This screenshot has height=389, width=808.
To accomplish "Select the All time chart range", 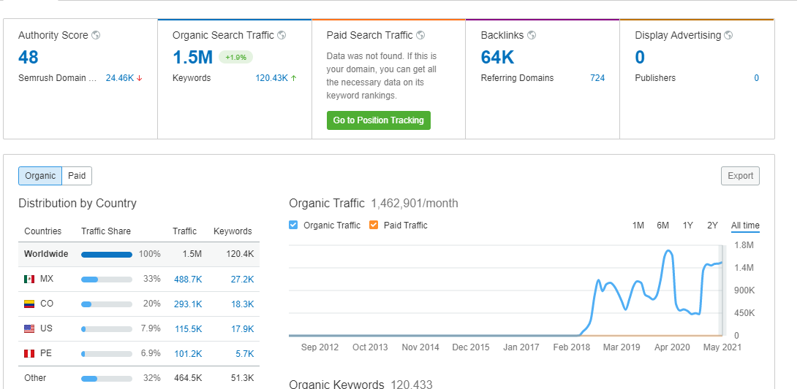I will [745, 226].
